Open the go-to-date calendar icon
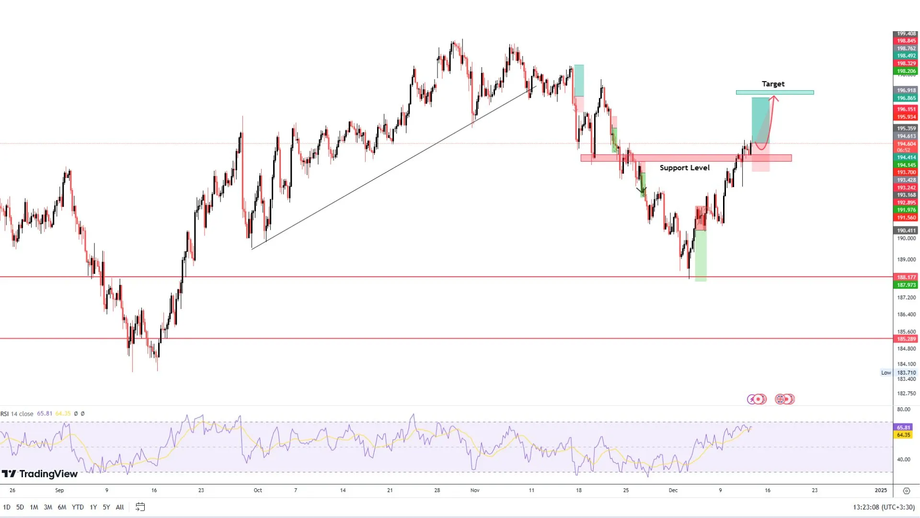 point(140,507)
